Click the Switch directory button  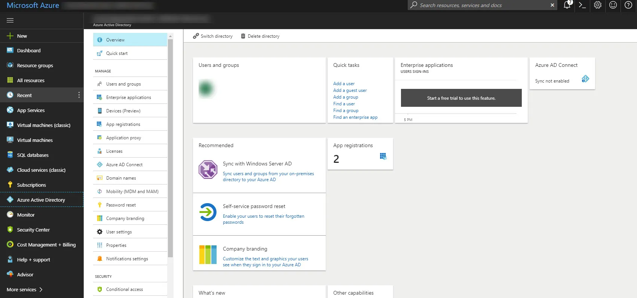(x=213, y=36)
